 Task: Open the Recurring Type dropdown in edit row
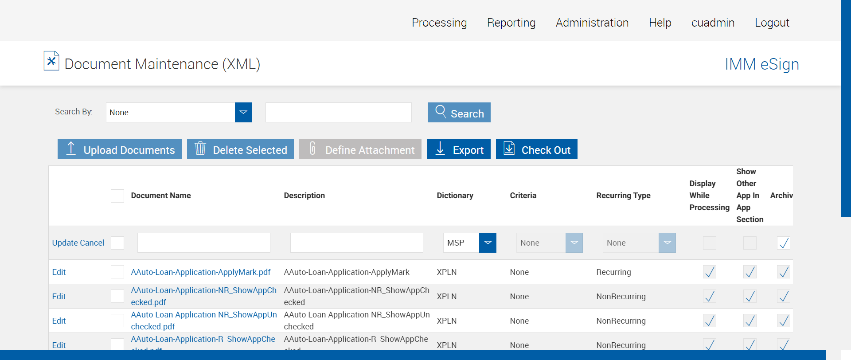(x=667, y=243)
